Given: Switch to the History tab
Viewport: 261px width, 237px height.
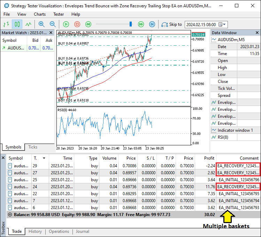Looking at the screenshot, I should (35, 231).
